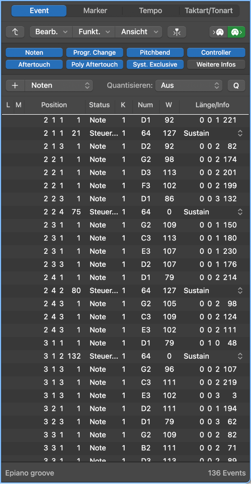
Task: Disable the Syst. Exclusive filter
Action: point(155,65)
